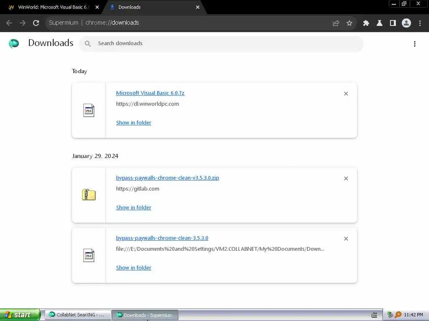Click the forward navigation arrow
The width and height of the screenshot is (429, 321).
click(x=23, y=23)
